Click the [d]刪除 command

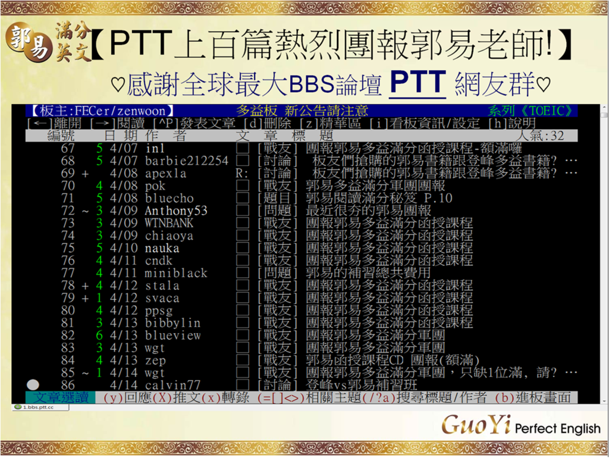click(x=268, y=124)
